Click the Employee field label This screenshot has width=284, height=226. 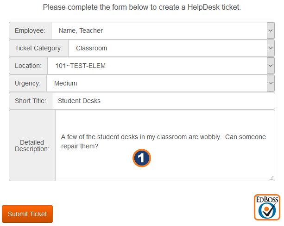click(x=30, y=31)
